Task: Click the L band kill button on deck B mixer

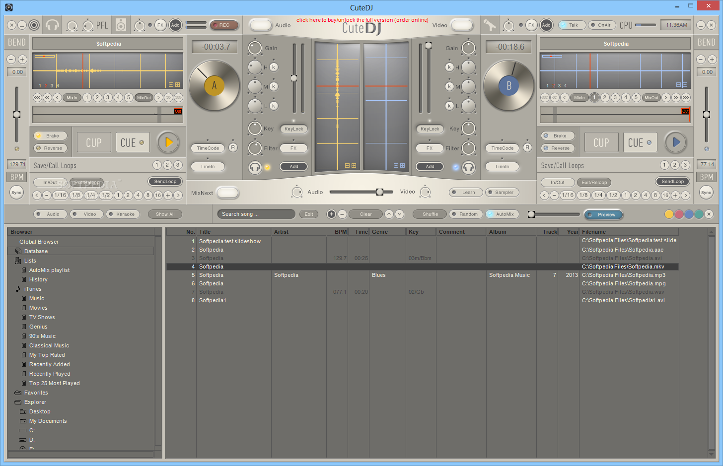Action: tap(449, 106)
